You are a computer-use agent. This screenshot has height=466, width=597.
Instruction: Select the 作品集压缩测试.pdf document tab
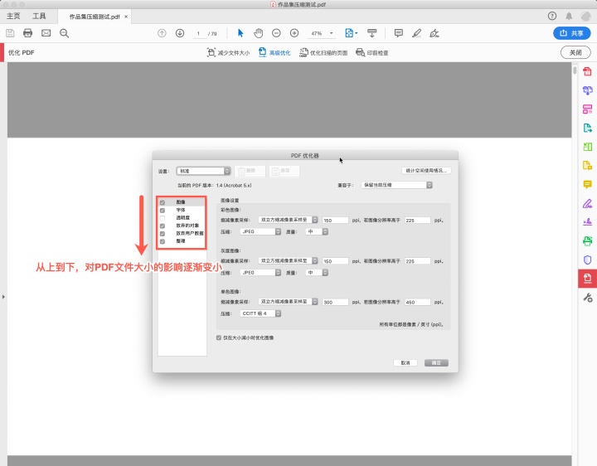[95, 17]
